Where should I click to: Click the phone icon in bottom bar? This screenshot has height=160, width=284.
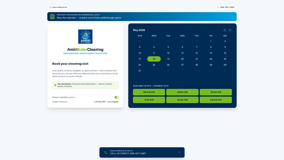106,152
